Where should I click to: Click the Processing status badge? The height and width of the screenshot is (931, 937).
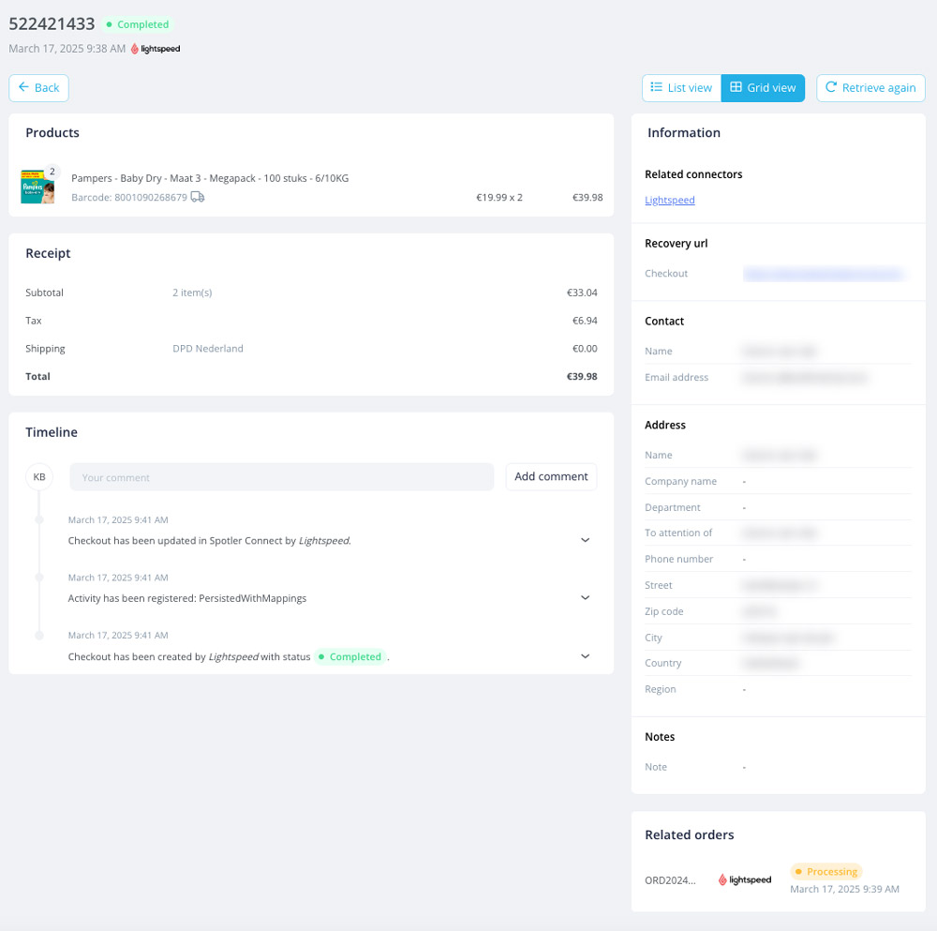point(825,871)
